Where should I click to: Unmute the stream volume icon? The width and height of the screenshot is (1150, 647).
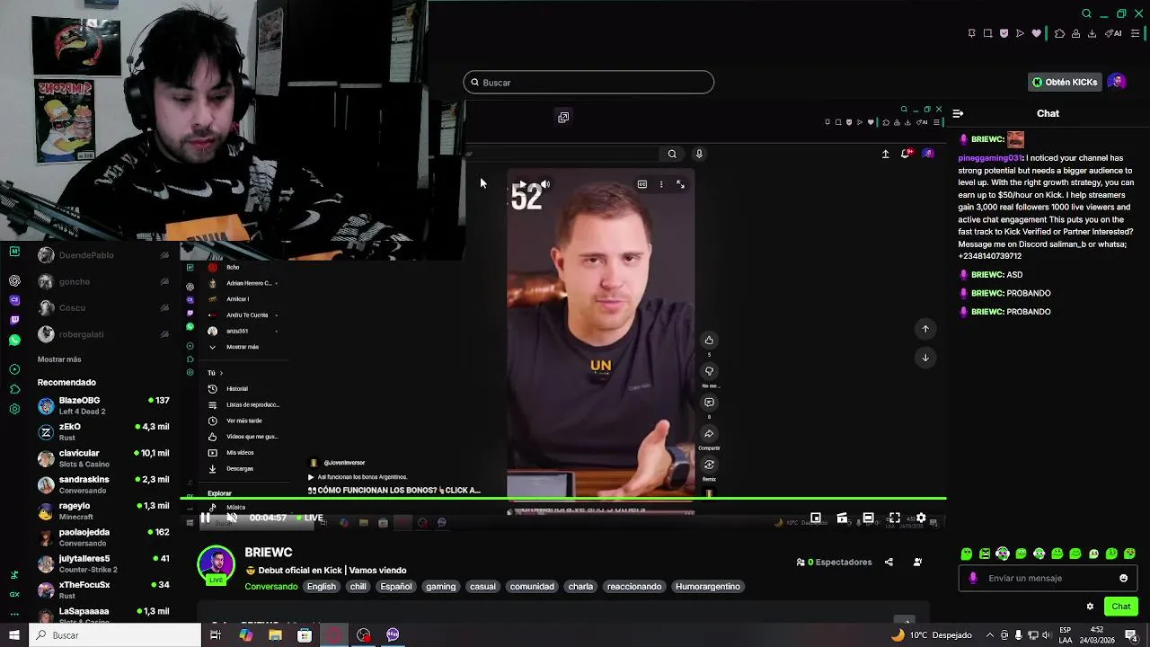pos(232,518)
